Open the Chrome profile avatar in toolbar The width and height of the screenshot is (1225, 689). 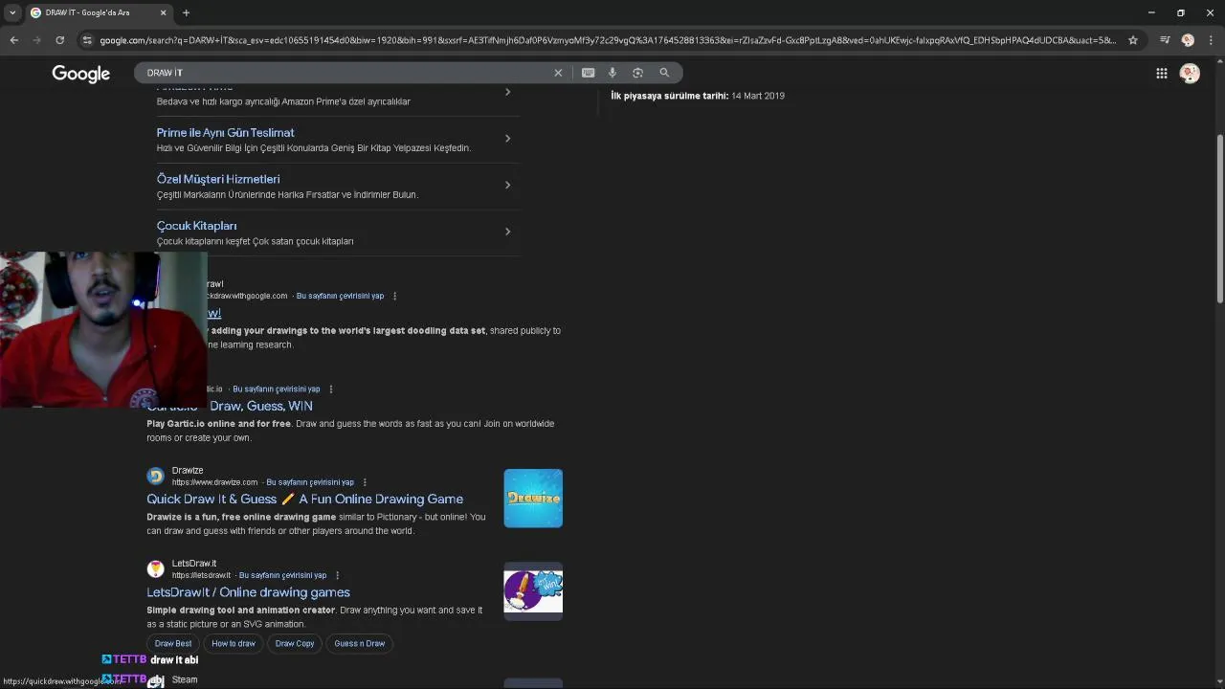(1188, 40)
